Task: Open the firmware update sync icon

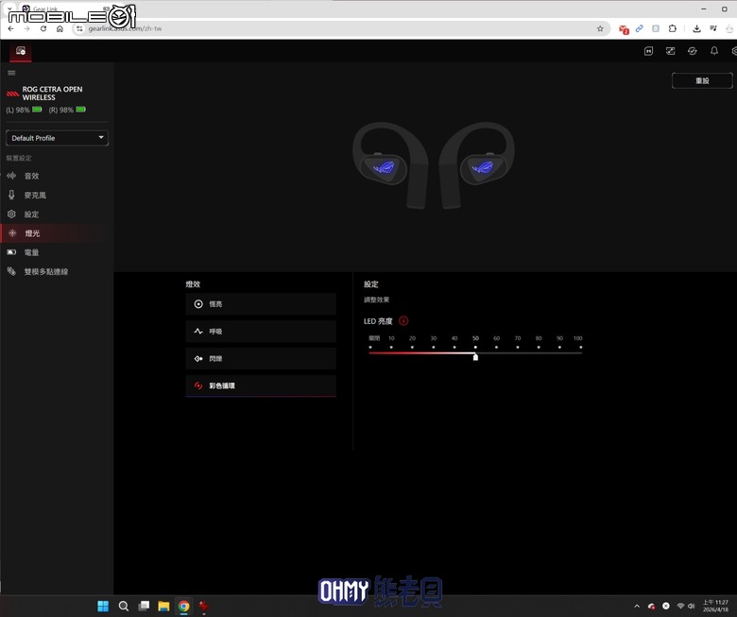Action: click(693, 51)
